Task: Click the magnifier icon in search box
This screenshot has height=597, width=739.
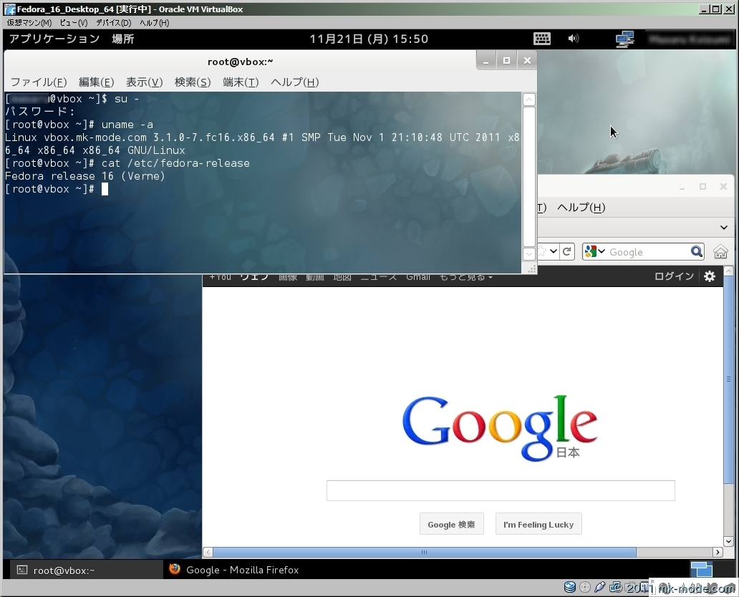Action: (x=696, y=252)
